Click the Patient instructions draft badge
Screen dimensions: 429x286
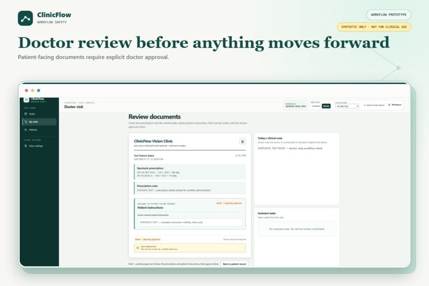pos(229,203)
